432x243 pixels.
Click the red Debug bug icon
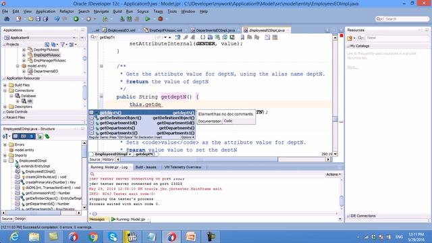tap(161, 19)
